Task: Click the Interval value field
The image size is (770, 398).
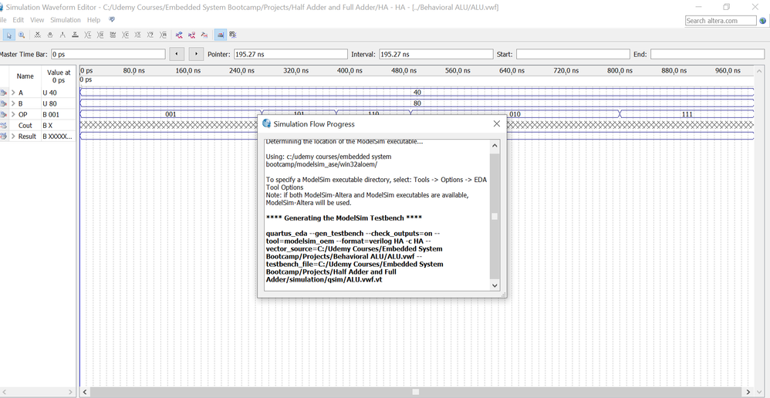Action: 436,54
